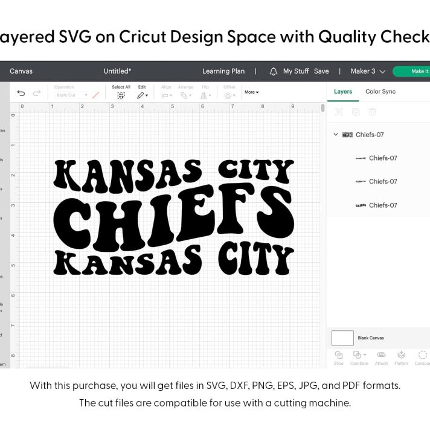Select top KANSAS CITY text on canvas
430x430 pixels.
[173, 176]
